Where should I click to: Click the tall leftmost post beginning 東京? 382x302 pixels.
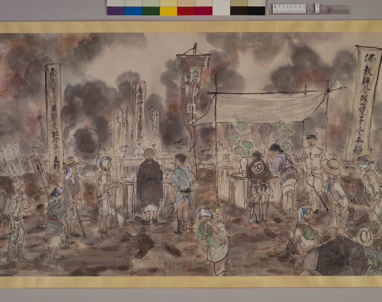click(54, 115)
